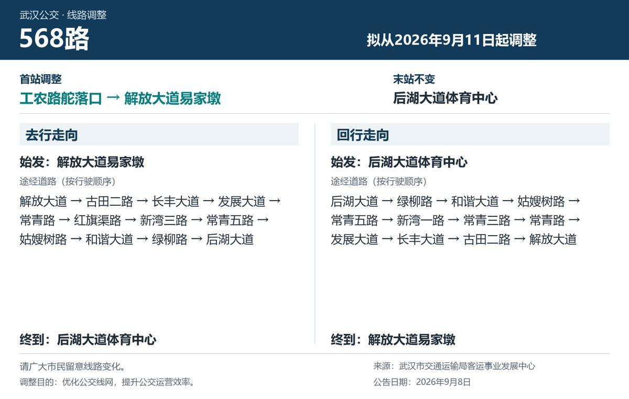
Task: Select 红旗渠路 in the outbound road list
Action: (97, 220)
